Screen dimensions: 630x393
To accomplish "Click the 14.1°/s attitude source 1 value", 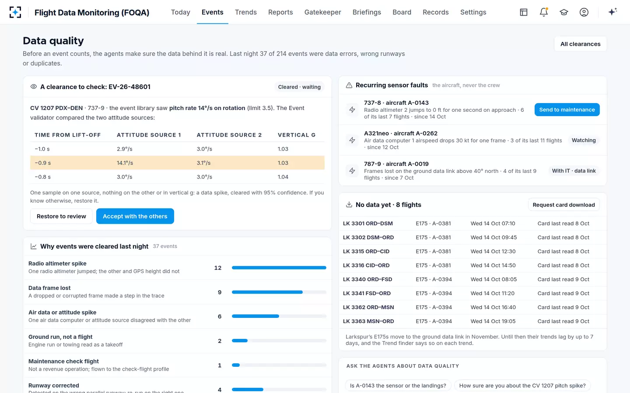I will (x=125, y=163).
